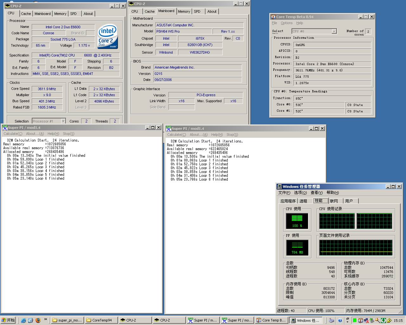Screen dimensions: 406x325
Task: Open Task Manager 帮助(H) menu
Action: pyautogui.click(x=333, y=193)
